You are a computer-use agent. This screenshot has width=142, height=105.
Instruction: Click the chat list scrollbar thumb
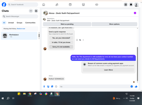pos(39,36)
